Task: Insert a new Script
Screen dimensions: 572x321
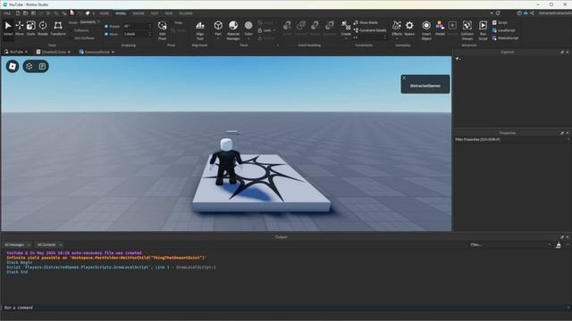Action: coord(500,22)
